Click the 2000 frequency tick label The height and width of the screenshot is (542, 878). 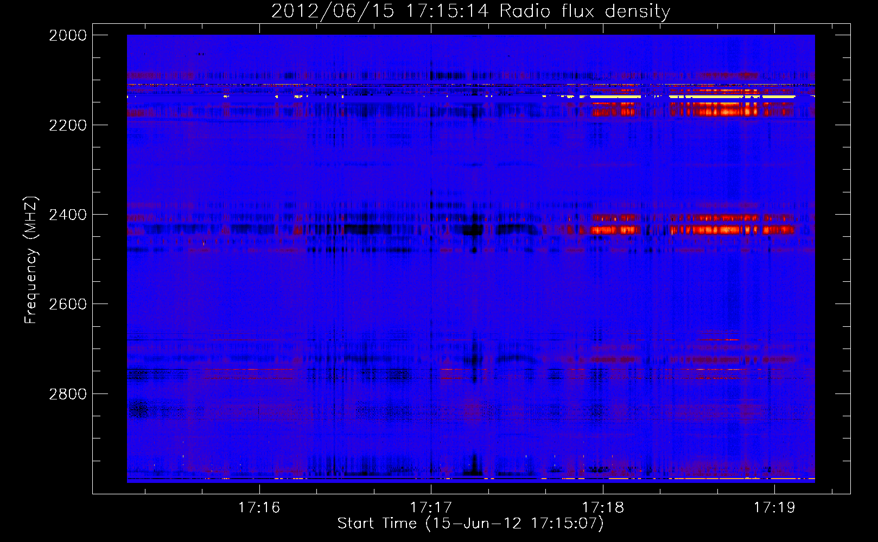tap(68, 35)
